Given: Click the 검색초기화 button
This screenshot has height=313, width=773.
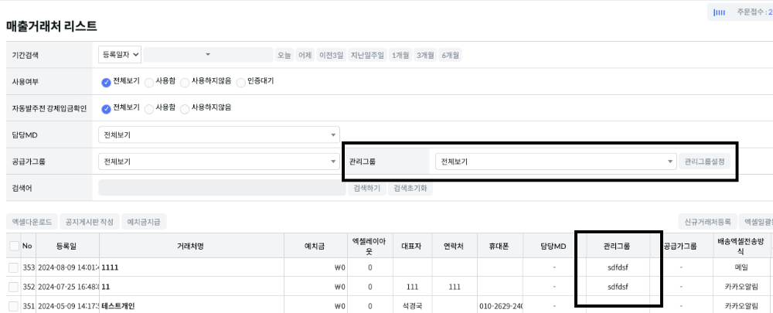Looking at the screenshot, I should (410, 189).
